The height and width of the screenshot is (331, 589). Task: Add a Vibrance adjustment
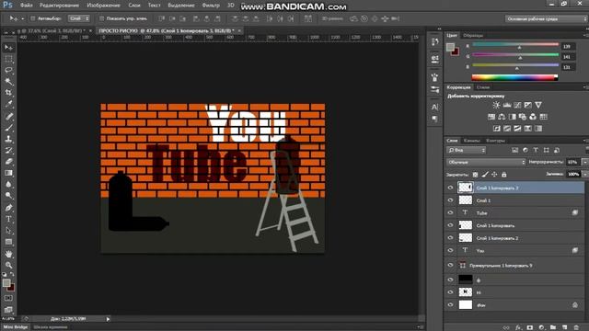538,105
